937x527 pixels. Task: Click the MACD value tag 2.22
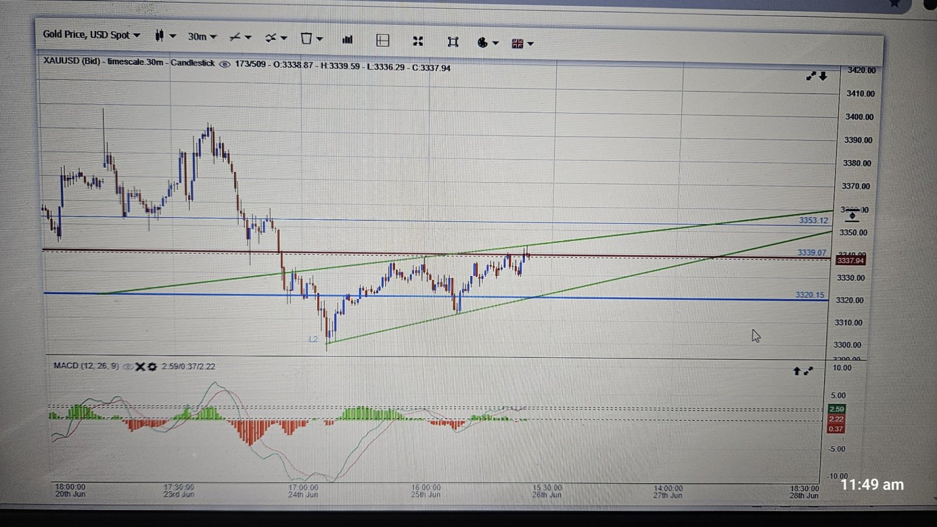tap(836, 419)
